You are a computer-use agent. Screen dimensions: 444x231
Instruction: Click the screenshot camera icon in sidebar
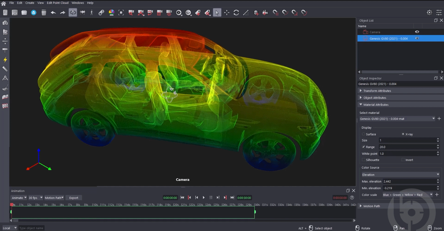[5, 23]
